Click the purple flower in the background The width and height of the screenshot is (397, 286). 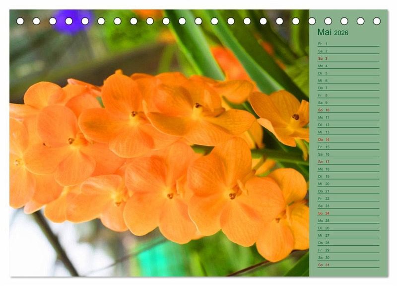point(73,21)
